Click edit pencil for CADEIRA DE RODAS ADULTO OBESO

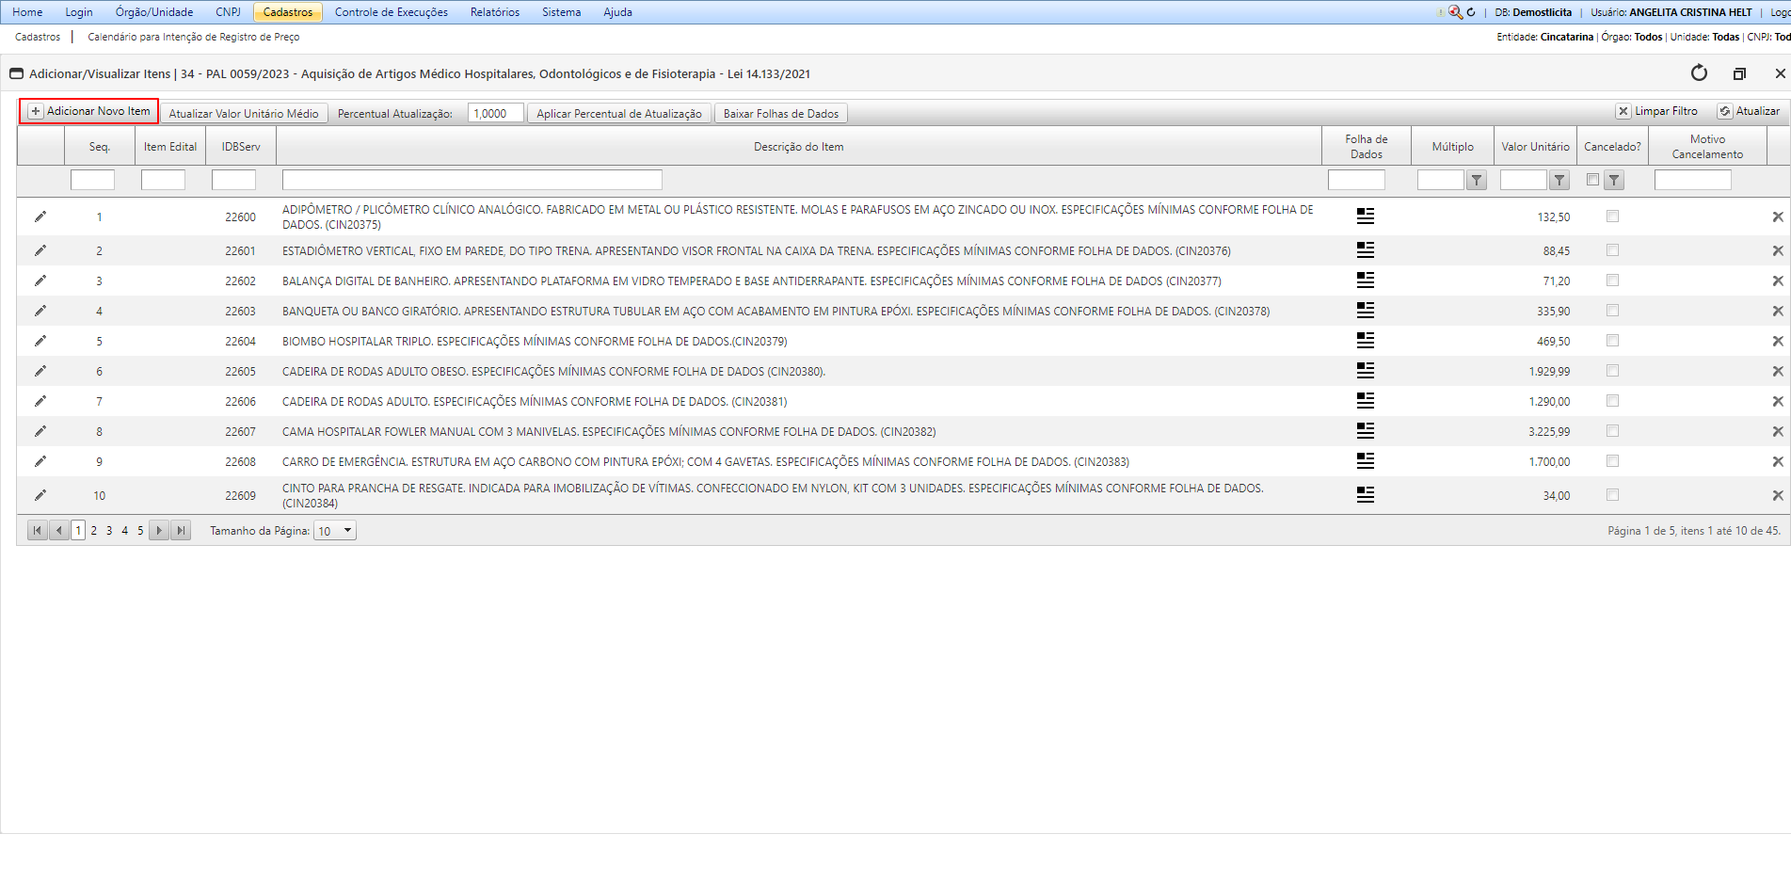(40, 371)
